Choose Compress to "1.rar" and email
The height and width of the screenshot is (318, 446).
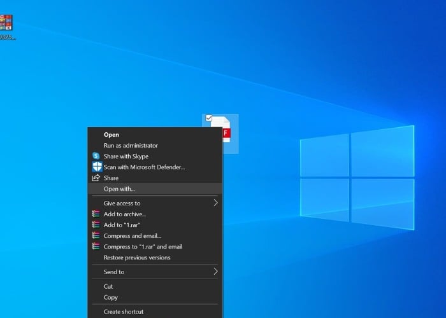(x=155, y=247)
